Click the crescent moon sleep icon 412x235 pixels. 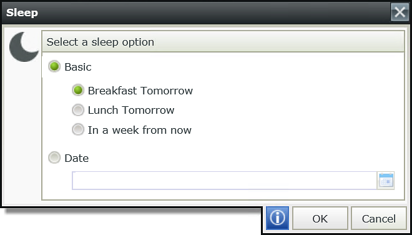24,47
